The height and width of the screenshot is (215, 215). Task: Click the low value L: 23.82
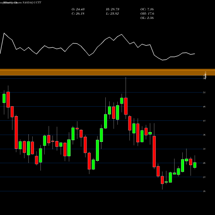(x=112, y=13)
